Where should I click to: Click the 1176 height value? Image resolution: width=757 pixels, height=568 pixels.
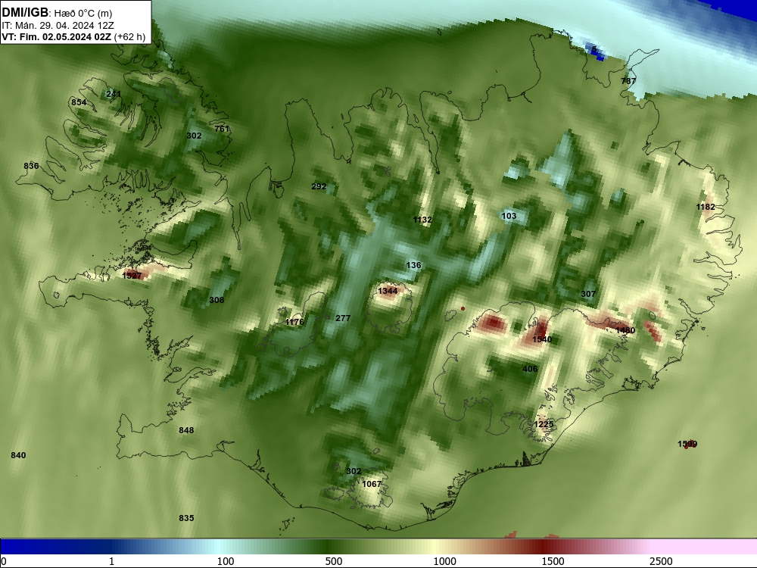(294, 322)
